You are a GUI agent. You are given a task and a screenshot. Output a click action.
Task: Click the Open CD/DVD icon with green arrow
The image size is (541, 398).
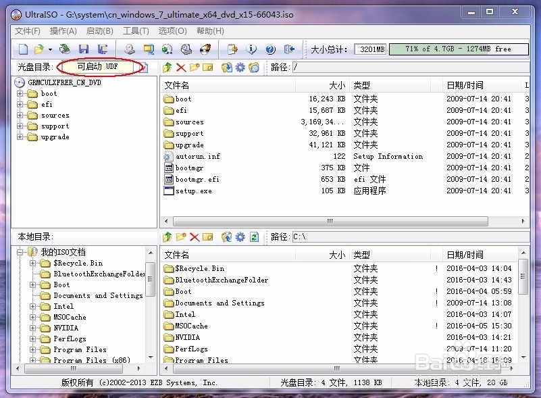coord(65,49)
